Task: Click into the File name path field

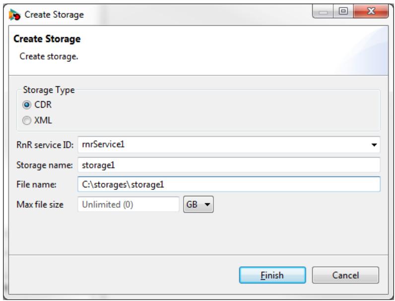Action: pos(229,184)
